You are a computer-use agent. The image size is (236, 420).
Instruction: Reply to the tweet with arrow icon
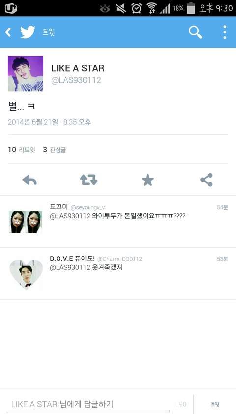coord(29,180)
